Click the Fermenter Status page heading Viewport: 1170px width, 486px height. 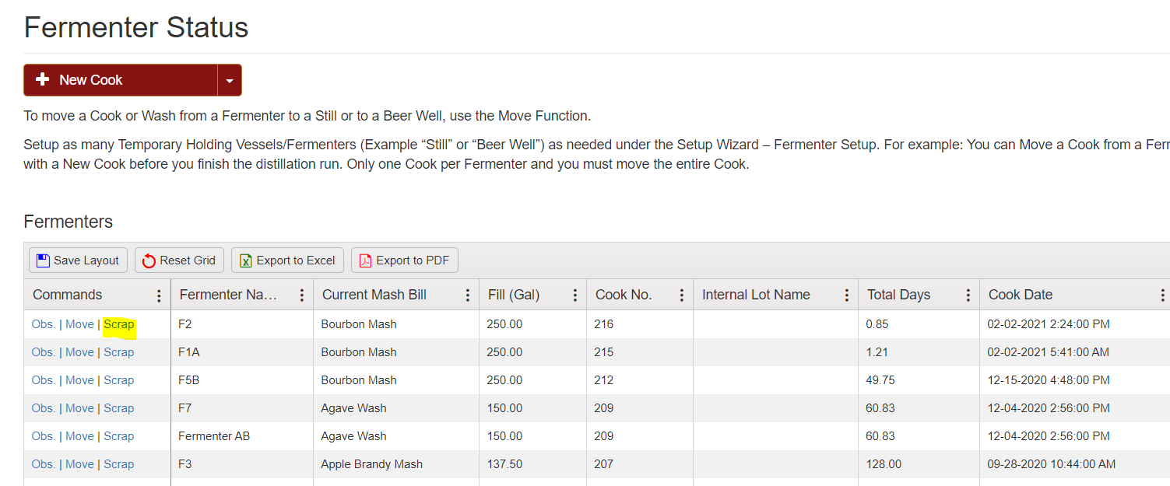tap(136, 28)
